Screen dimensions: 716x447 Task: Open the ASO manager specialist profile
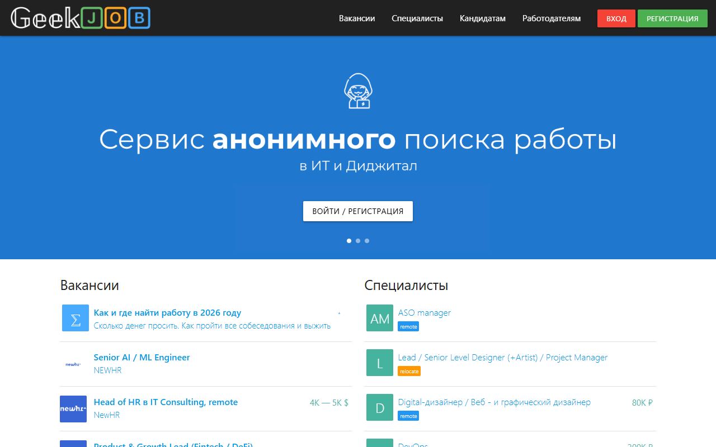coord(424,313)
